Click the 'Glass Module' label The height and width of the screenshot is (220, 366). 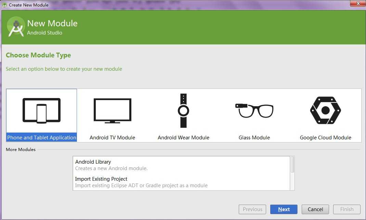[x=254, y=137]
